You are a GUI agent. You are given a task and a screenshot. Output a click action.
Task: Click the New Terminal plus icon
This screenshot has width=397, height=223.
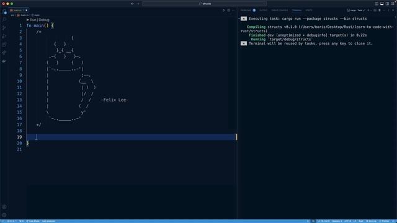pos(368,11)
